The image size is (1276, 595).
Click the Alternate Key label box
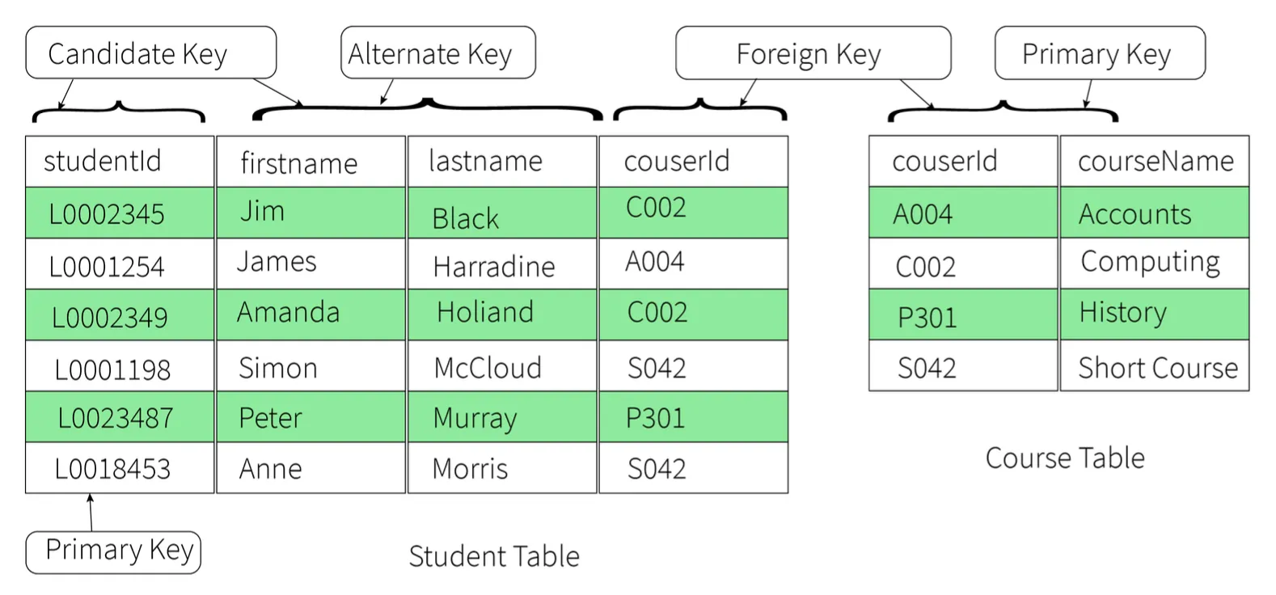click(x=437, y=53)
